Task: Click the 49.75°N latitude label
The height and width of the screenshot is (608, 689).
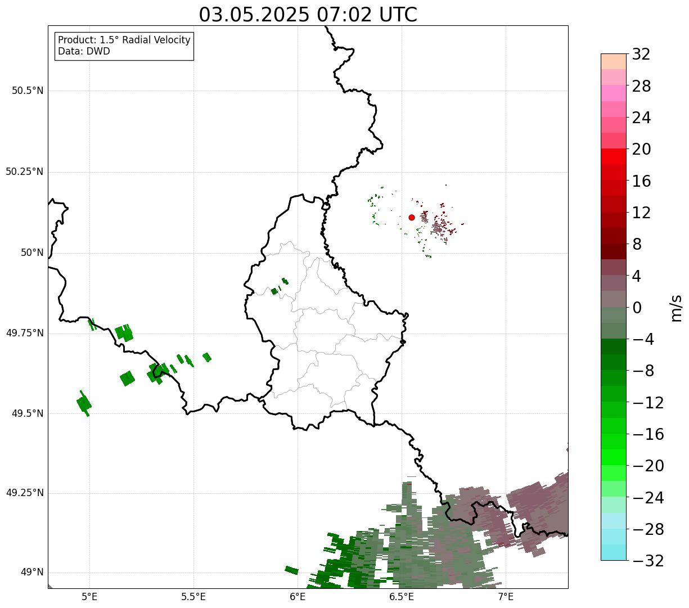Action: point(25,333)
